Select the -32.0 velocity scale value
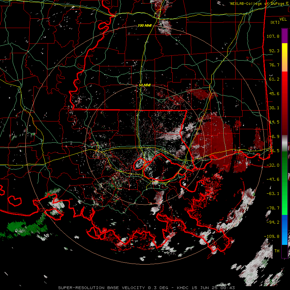This screenshot has height=290, width=290. pyautogui.click(x=273, y=165)
